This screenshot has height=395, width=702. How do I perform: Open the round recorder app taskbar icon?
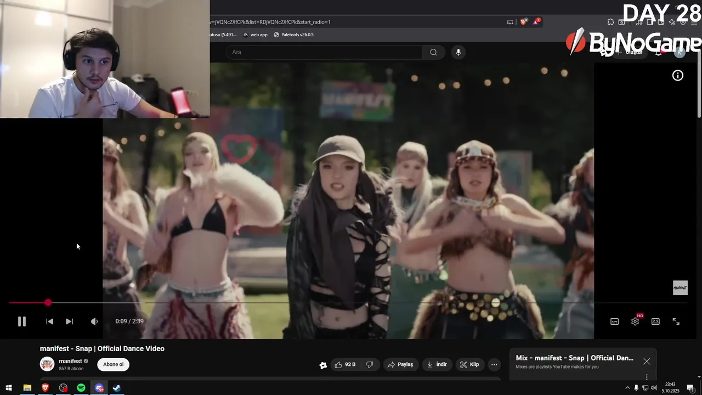coord(63,388)
